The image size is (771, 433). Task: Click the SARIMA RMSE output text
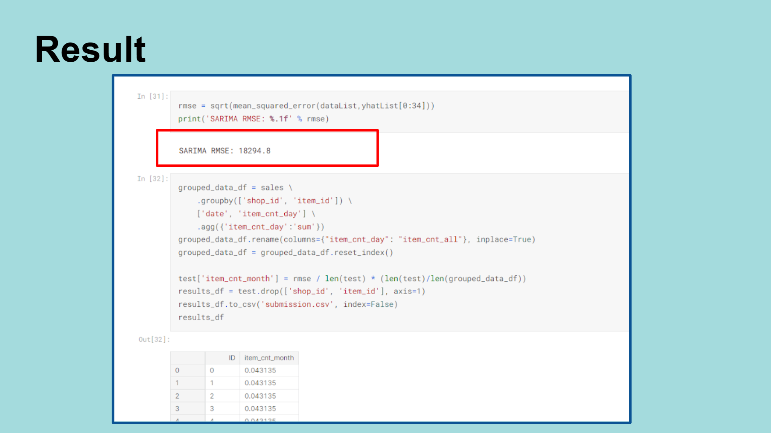click(x=224, y=151)
